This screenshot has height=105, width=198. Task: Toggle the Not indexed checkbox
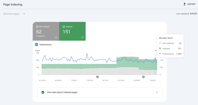coord(37,26)
